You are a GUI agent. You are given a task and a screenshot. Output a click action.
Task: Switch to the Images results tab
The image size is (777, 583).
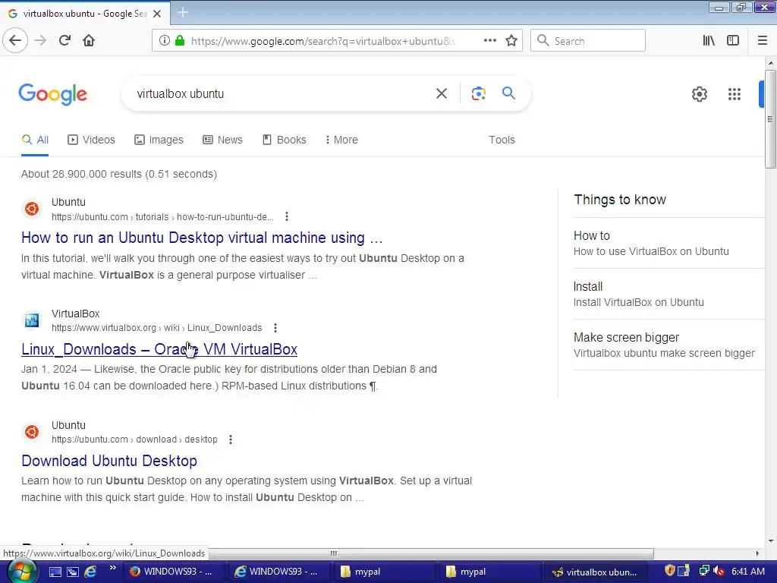point(159,140)
